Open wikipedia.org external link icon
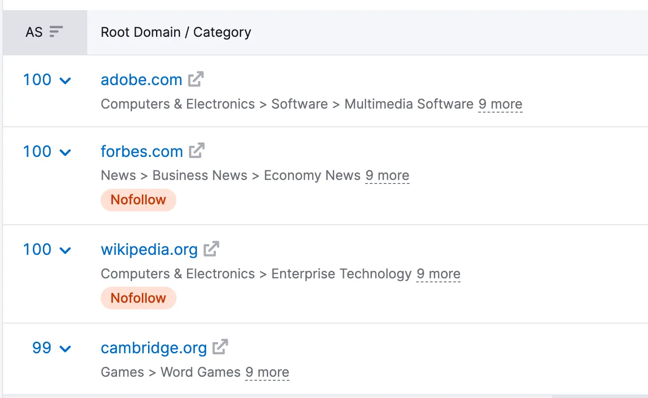Screen dimensions: 648x398 pos(211,249)
